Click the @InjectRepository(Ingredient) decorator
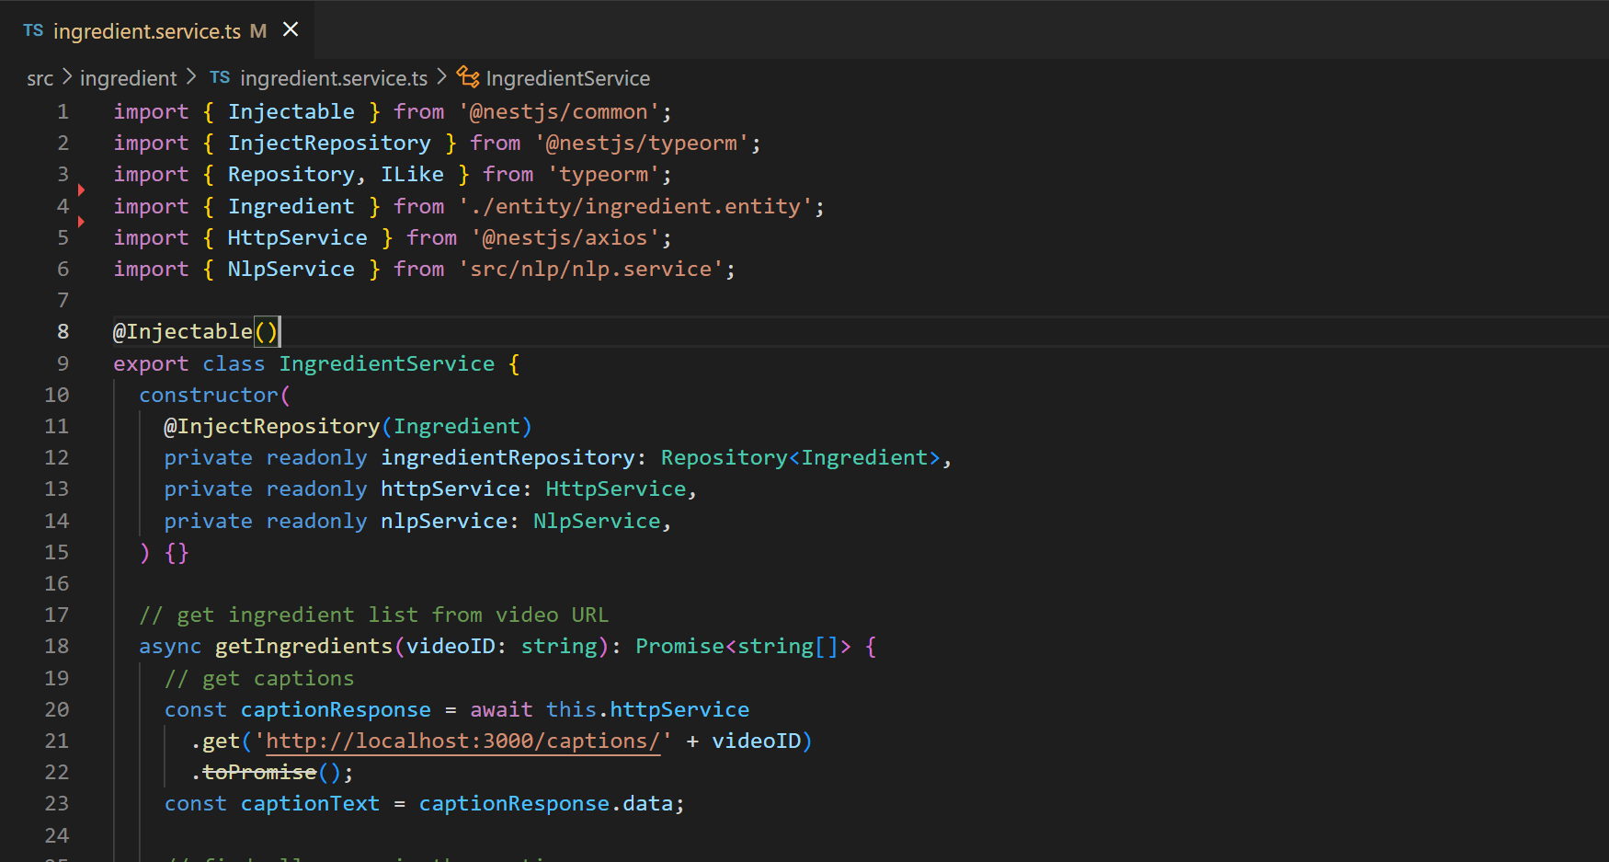The height and width of the screenshot is (862, 1609). tap(348, 426)
